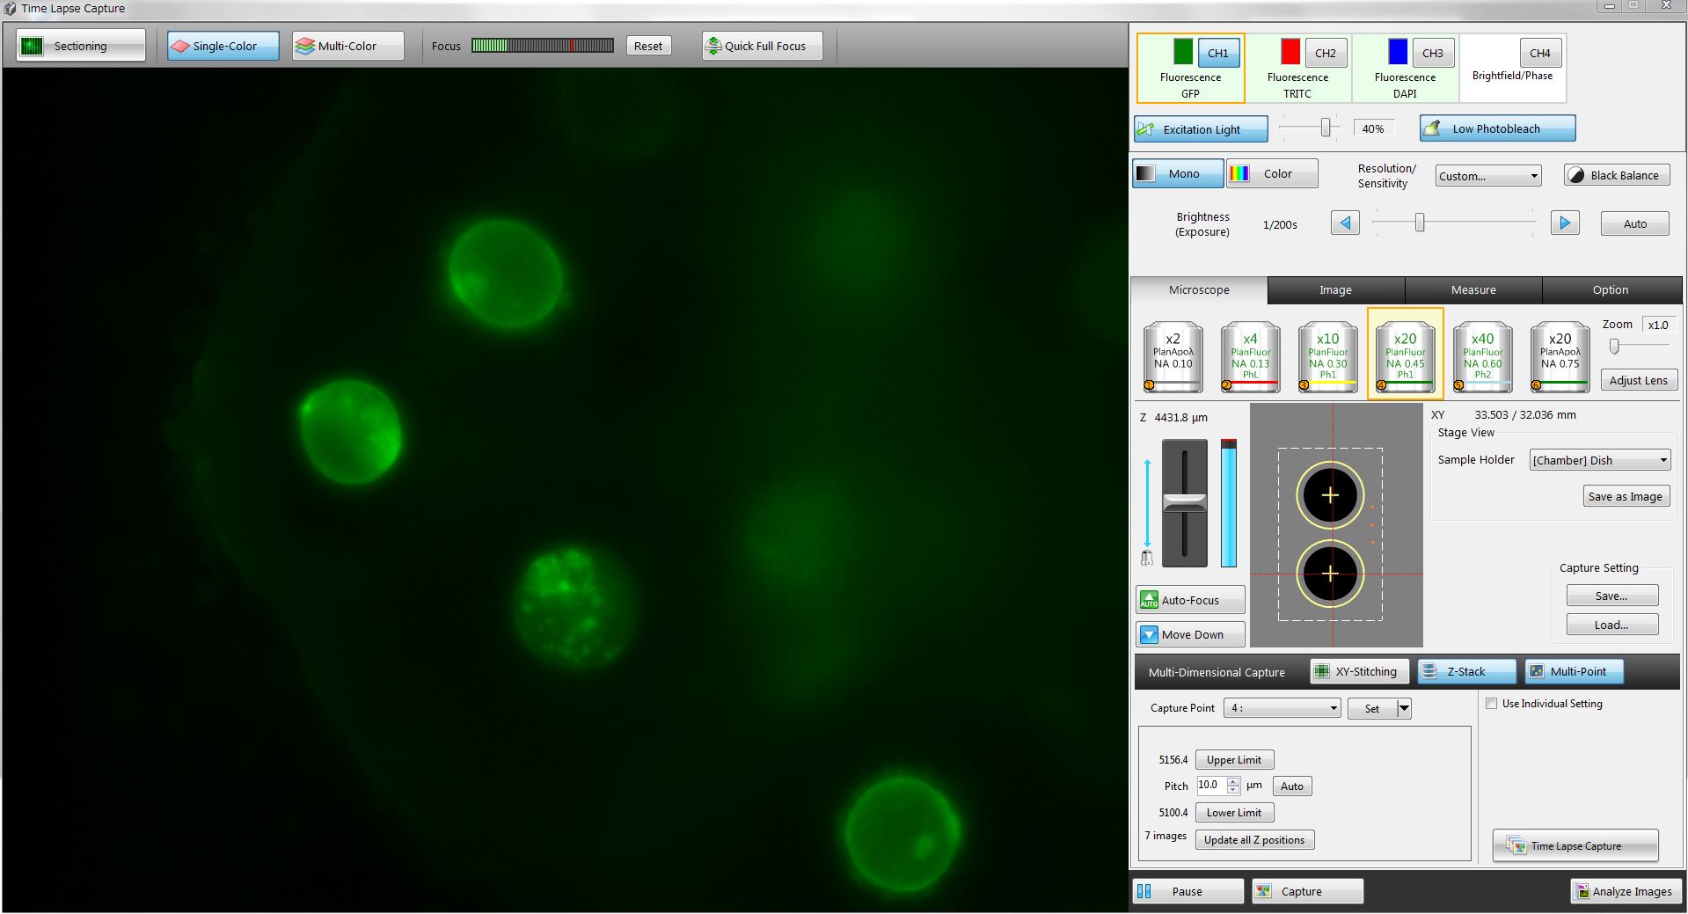Screen dimensions: 1688x914
Task: Choose the x10 PlanFluor objective
Action: (x=1327, y=356)
